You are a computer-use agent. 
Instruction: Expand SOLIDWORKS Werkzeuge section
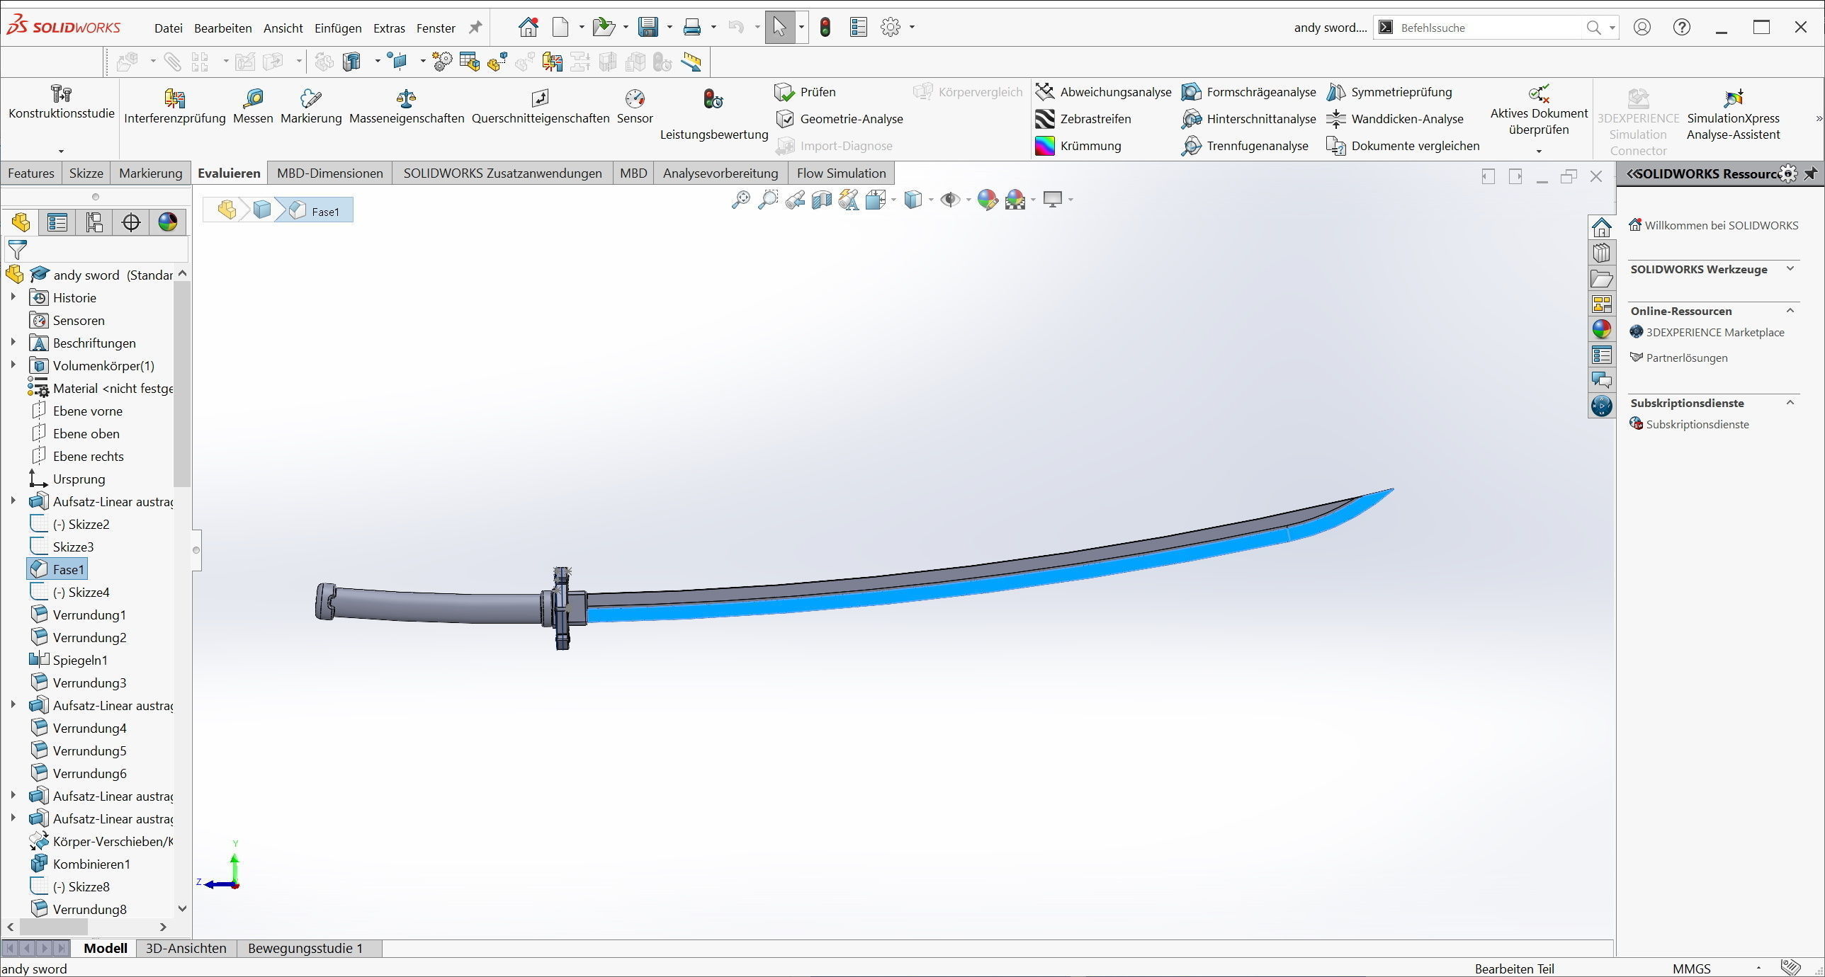1790,269
